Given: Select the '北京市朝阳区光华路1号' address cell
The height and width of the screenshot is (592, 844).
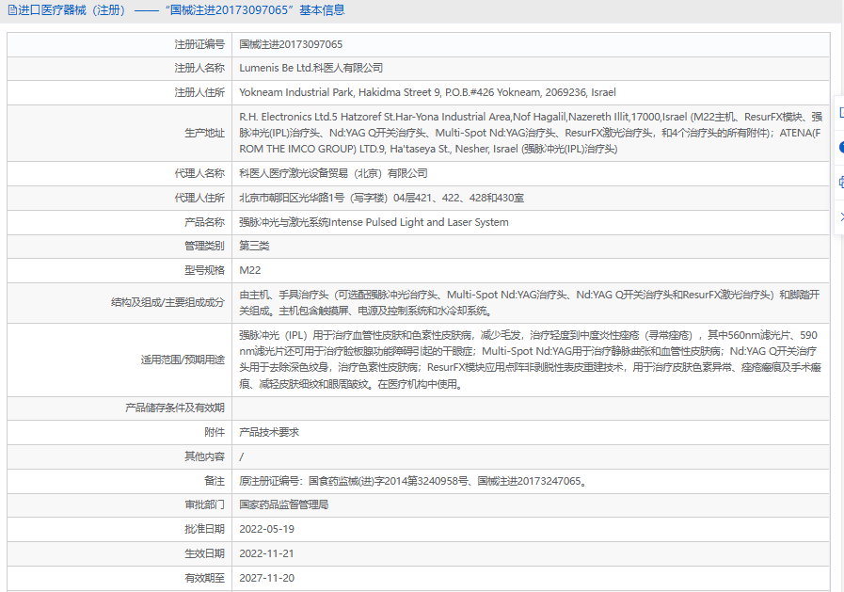Looking at the screenshot, I should [382, 198].
